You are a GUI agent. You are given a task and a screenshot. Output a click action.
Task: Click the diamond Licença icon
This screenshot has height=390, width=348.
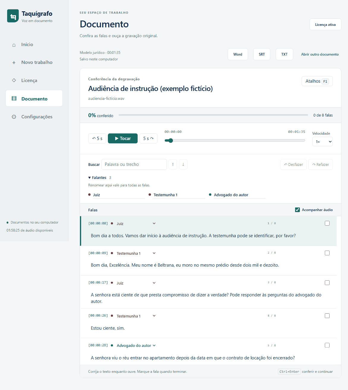tap(14, 80)
